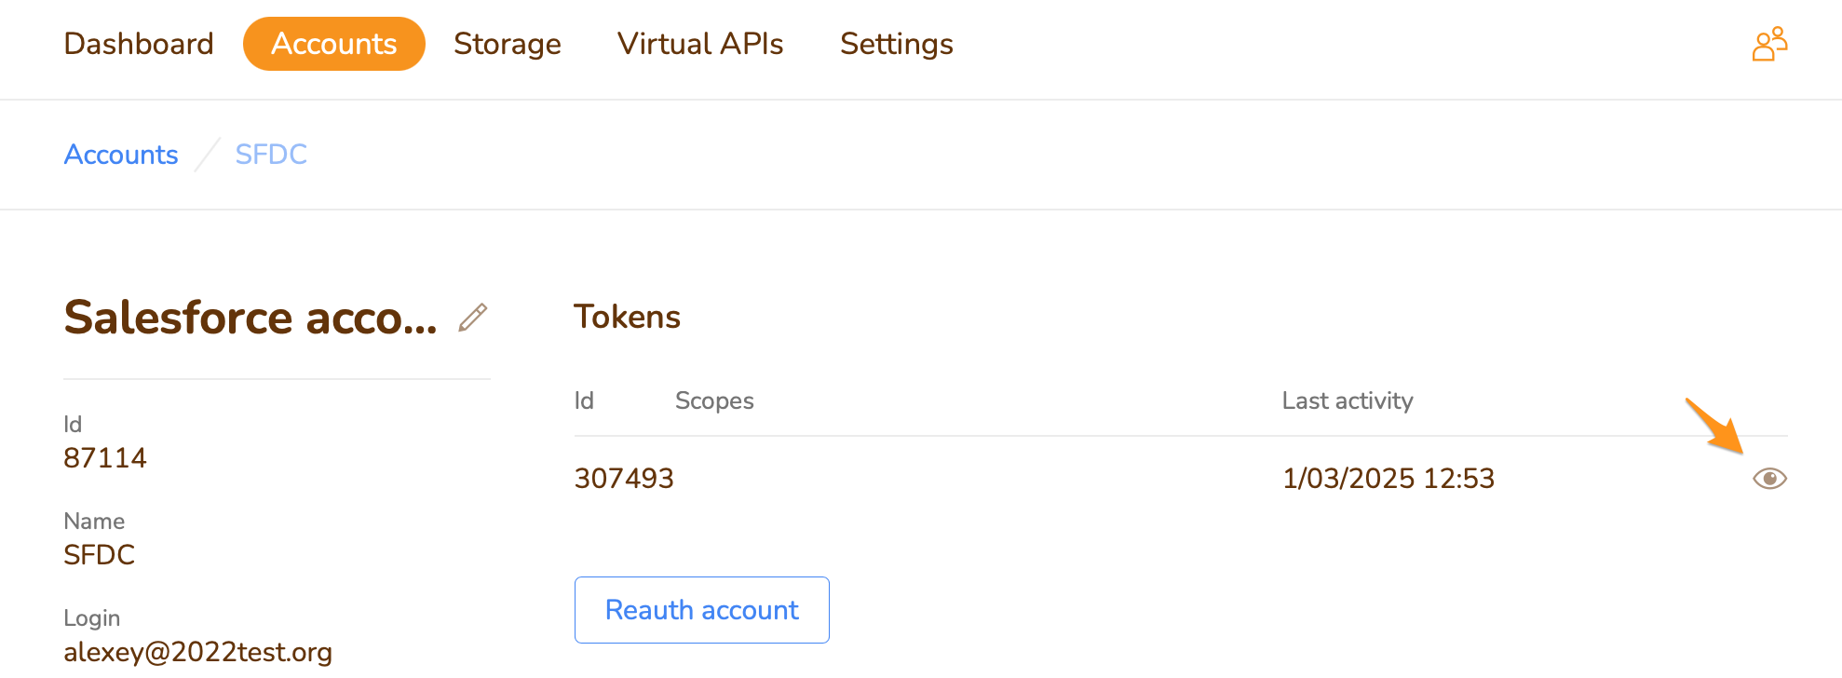Image resolution: width=1842 pixels, height=678 pixels.
Task: Click the Last activity column header
Action: pyautogui.click(x=1348, y=400)
